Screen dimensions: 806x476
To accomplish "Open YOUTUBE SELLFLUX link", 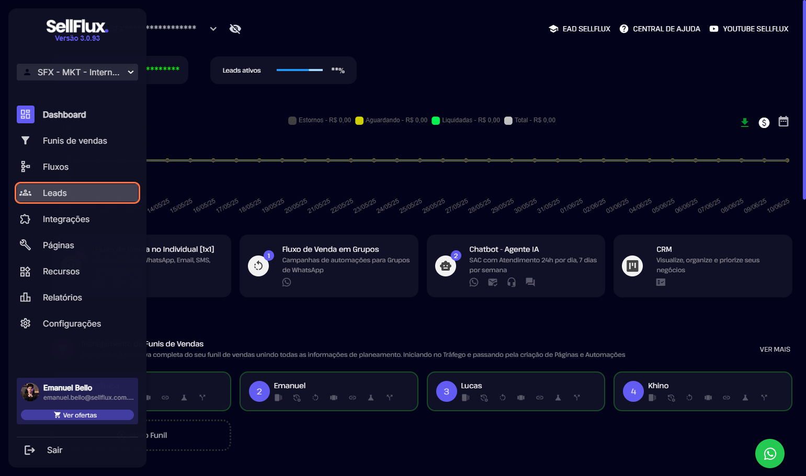I will [x=749, y=29].
